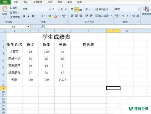Select the Format Painter brush icon
Viewport: 151px width, 114px height.
[11, 17]
